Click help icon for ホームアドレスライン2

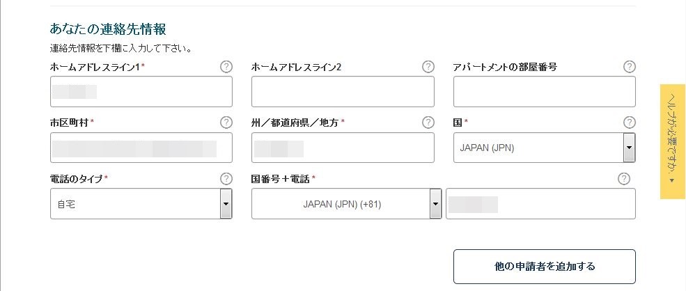point(428,67)
